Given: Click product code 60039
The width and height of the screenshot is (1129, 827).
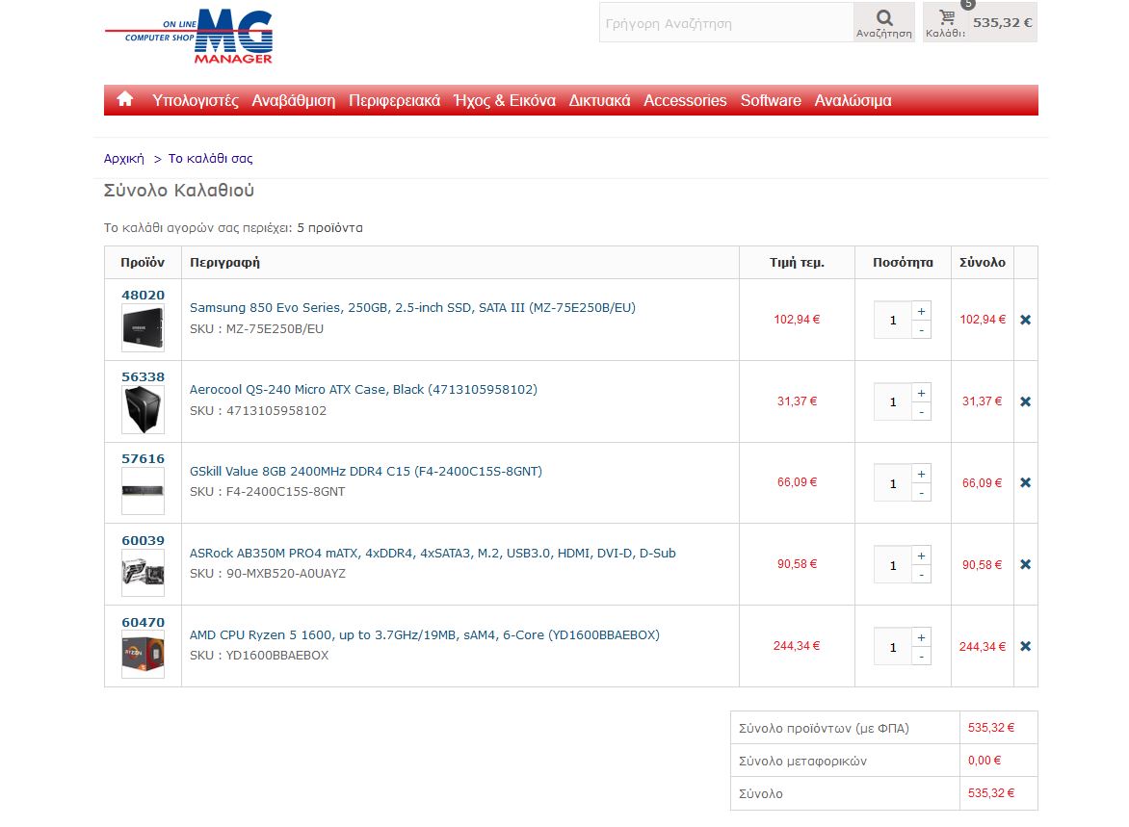Looking at the screenshot, I should (144, 540).
